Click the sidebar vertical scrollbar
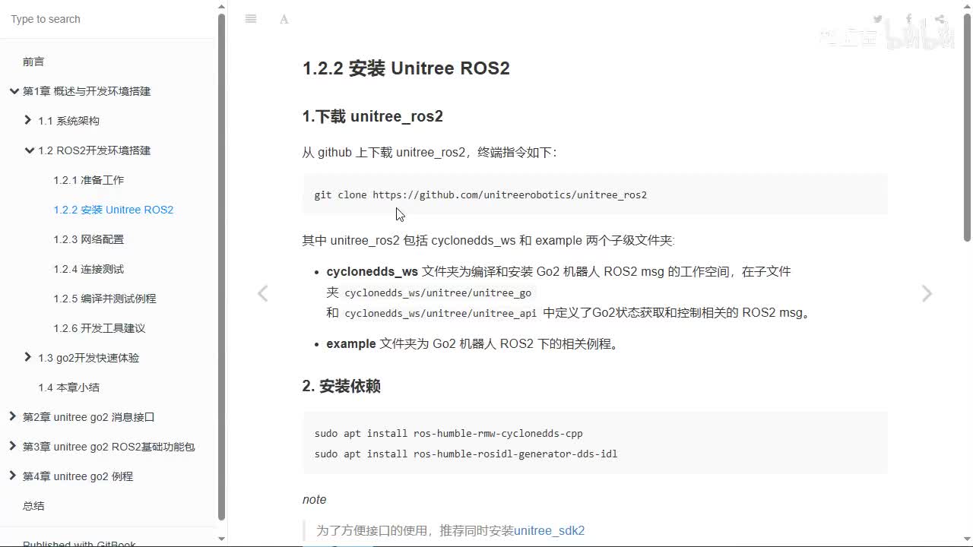Image resolution: width=973 pixels, height=547 pixels. coord(221,266)
